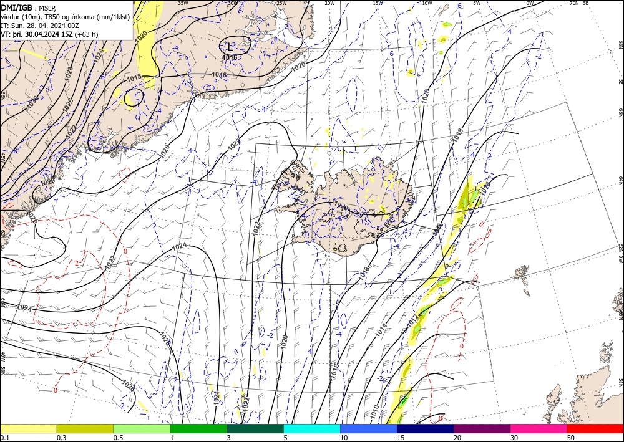Click the '0.3' legend value

coord(61,438)
